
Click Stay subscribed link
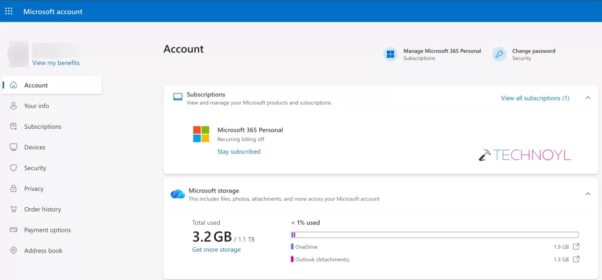click(x=239, y=151)
